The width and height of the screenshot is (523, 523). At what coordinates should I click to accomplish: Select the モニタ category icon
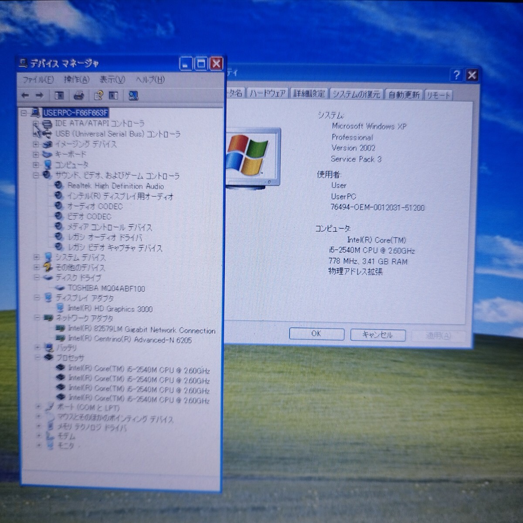(x=51, y=445)
